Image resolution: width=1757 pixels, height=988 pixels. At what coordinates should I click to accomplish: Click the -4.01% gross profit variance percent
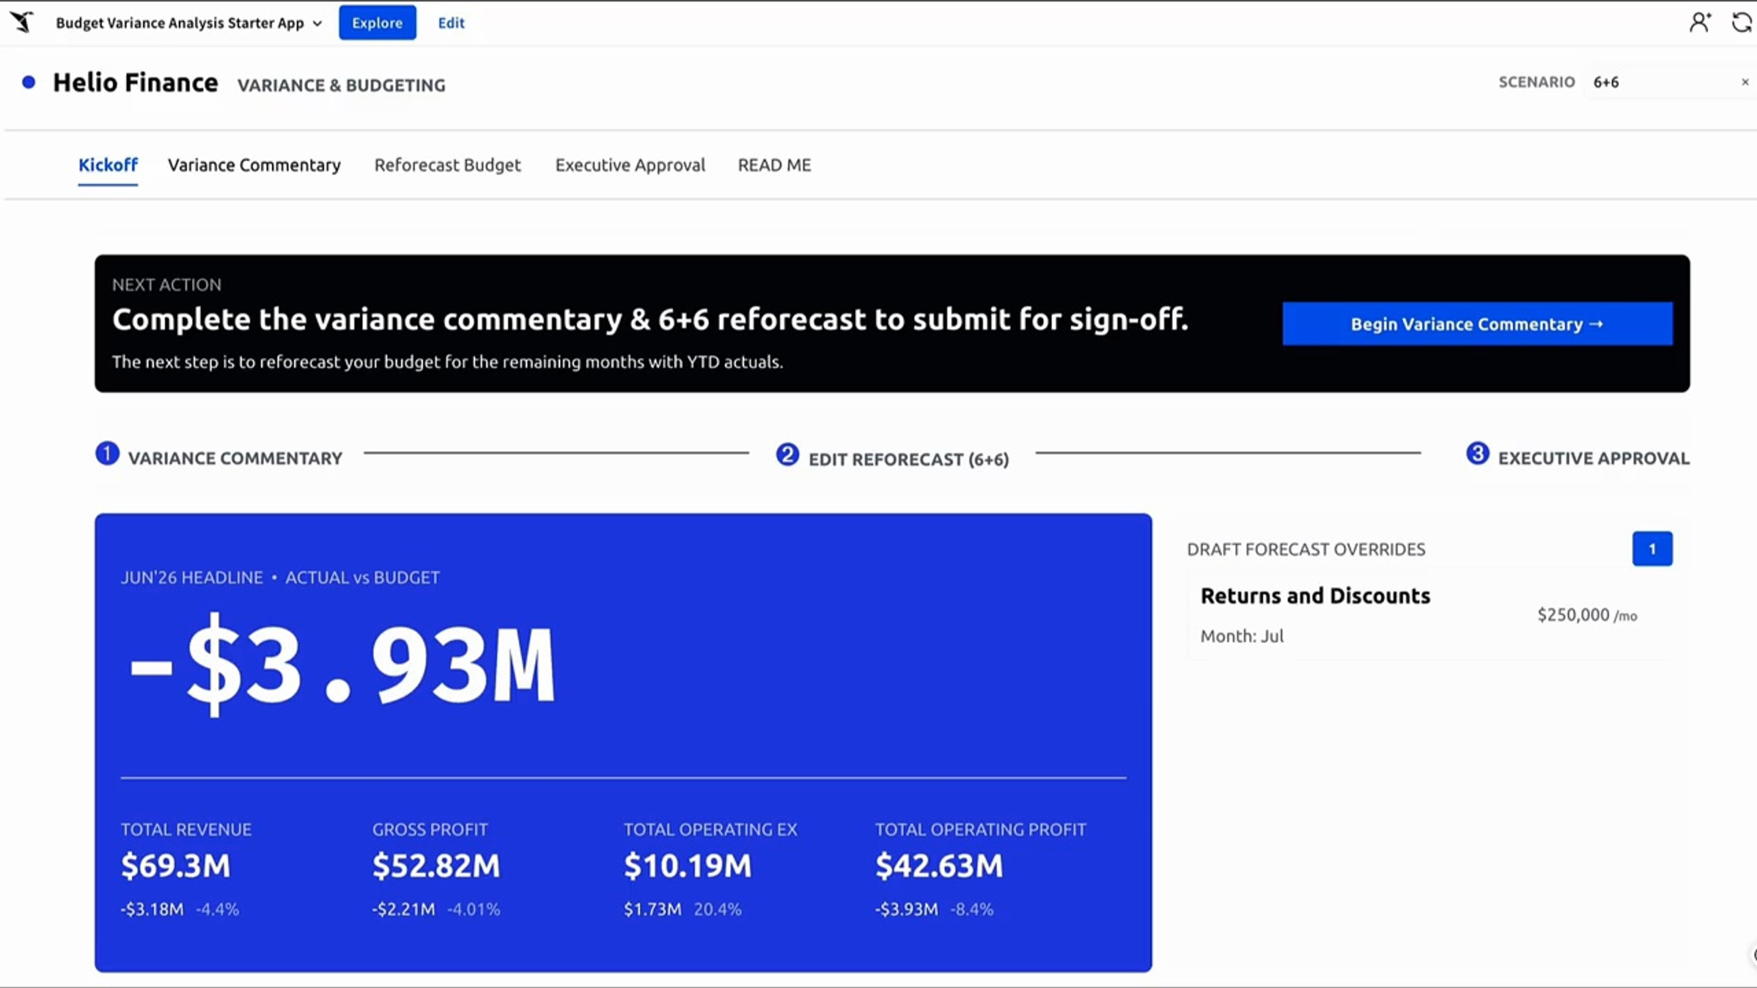tap(474, 910)
